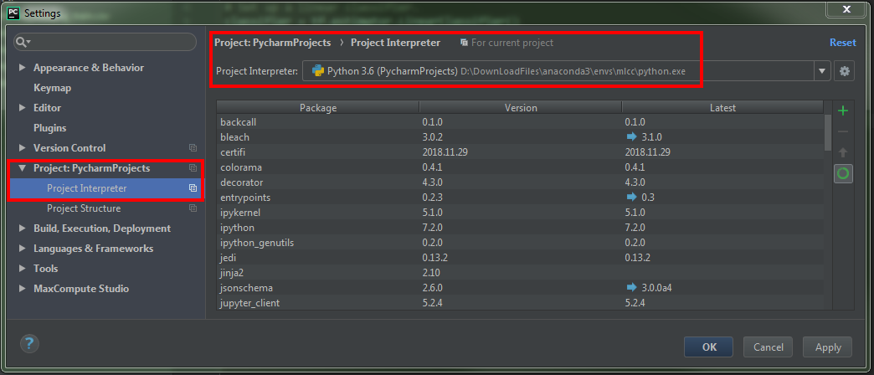This screenshot has height=375, width=874.
Task: Click the Python icon in the interpreter field
Action: point(318,71)
